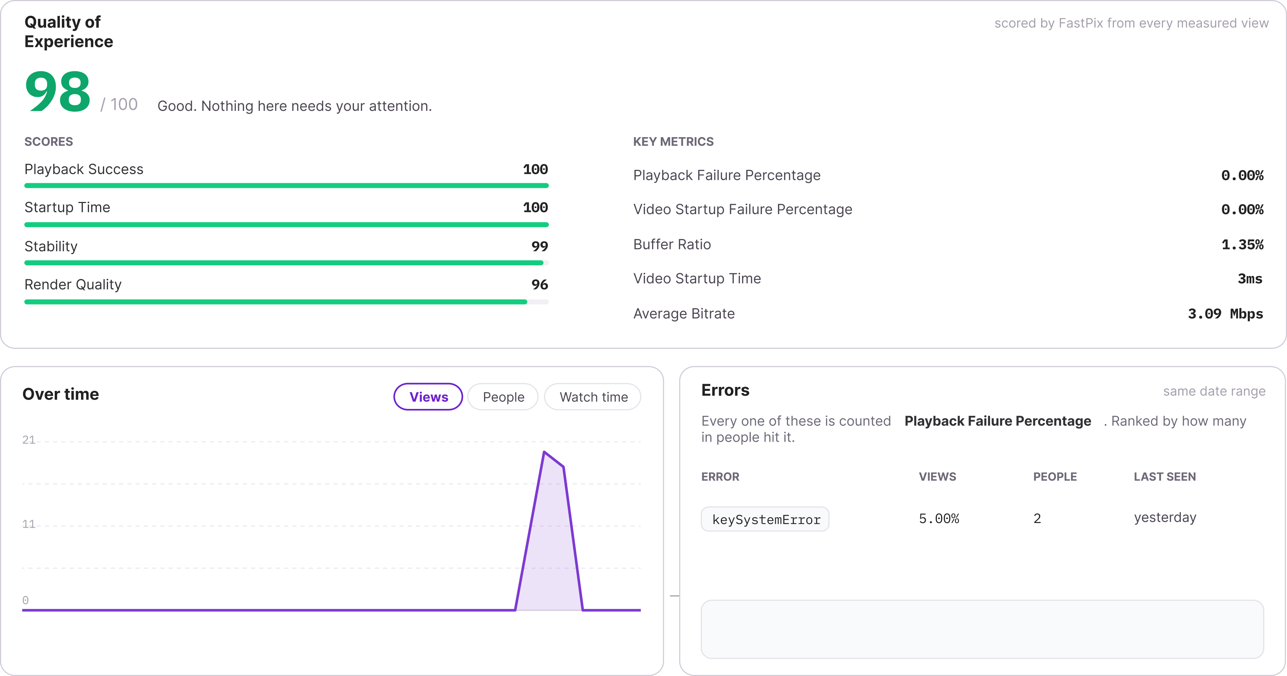The height and width of the screenshot is (676, 1287).
Task: Click the yesterday last seen cell
Action: pyautogui.click(x=1165, y=518)
